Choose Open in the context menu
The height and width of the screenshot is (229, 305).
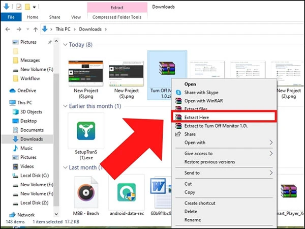[x=190, y=84]
